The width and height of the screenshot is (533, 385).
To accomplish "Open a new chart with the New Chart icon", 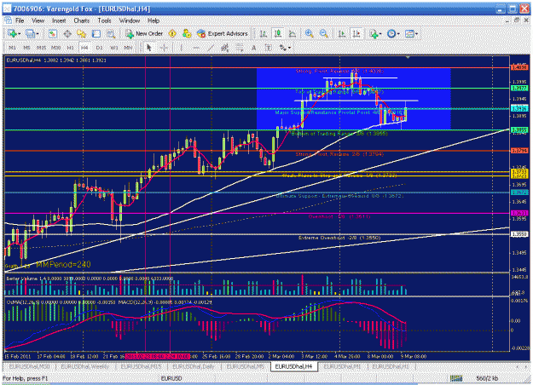I will coord(13,33).
